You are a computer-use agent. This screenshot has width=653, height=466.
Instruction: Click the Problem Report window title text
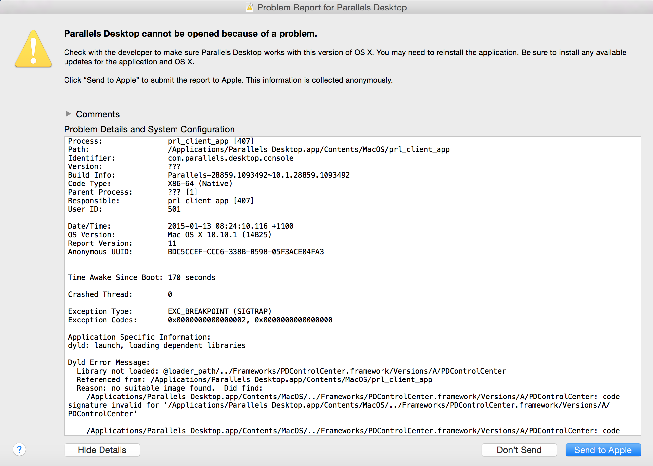pos(332,7)
